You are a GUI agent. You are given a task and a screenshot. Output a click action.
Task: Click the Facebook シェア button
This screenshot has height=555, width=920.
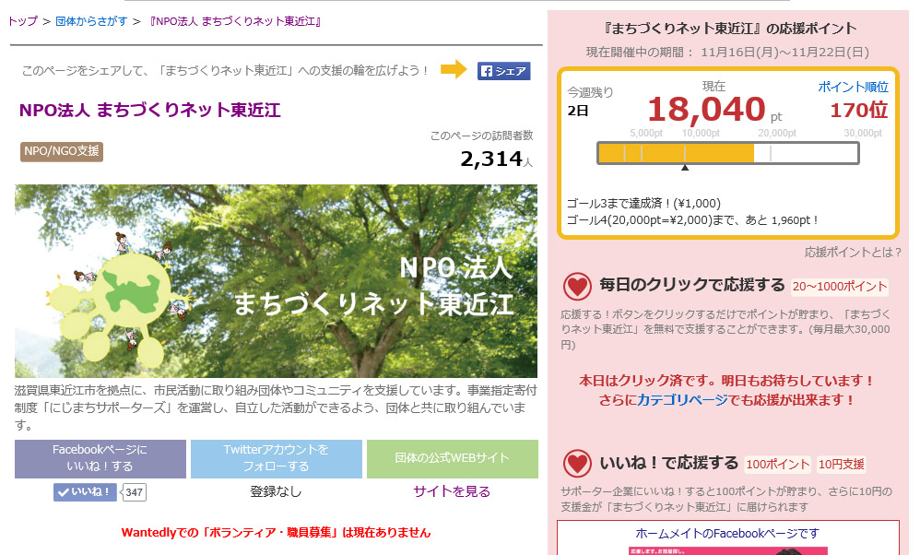(x=503, y=71)
